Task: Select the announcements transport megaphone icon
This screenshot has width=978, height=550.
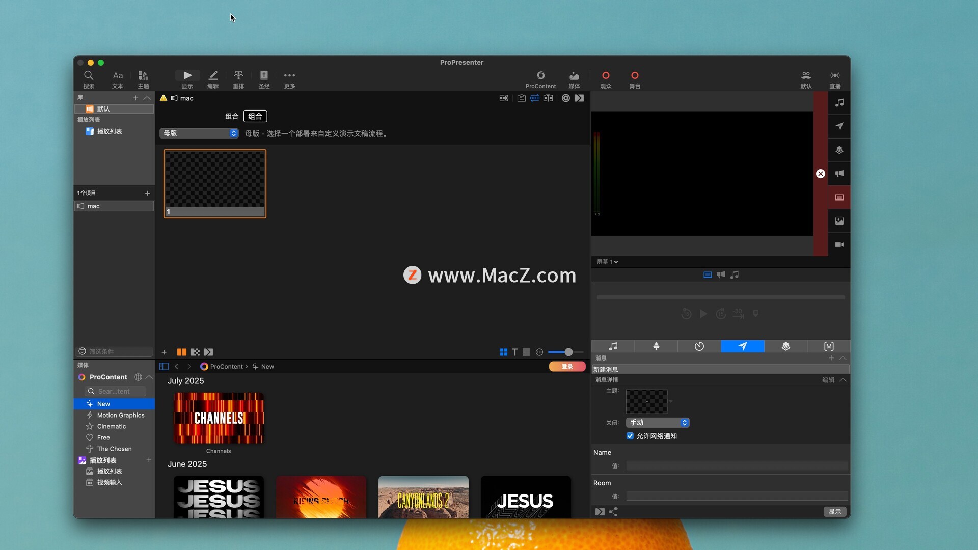Action: click(x=721, y=274)
